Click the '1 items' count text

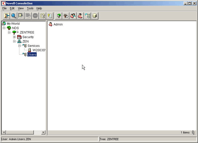point(185,132)
